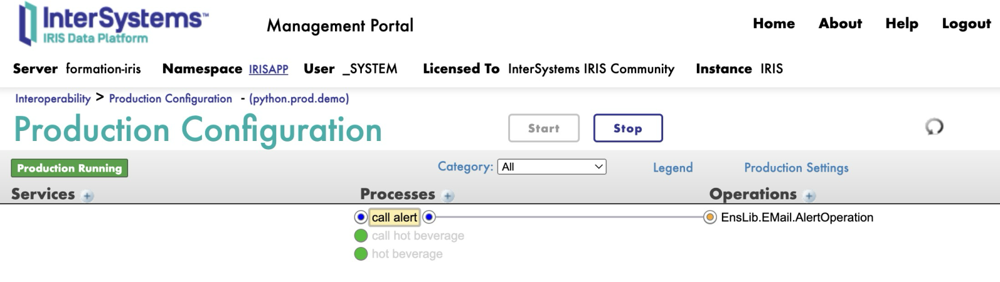Add a new service with plus icon
1000x282 pixels.
click(x=88, y=197)
